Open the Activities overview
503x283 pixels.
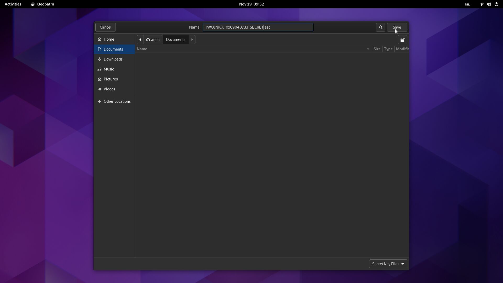coord(13,4)
